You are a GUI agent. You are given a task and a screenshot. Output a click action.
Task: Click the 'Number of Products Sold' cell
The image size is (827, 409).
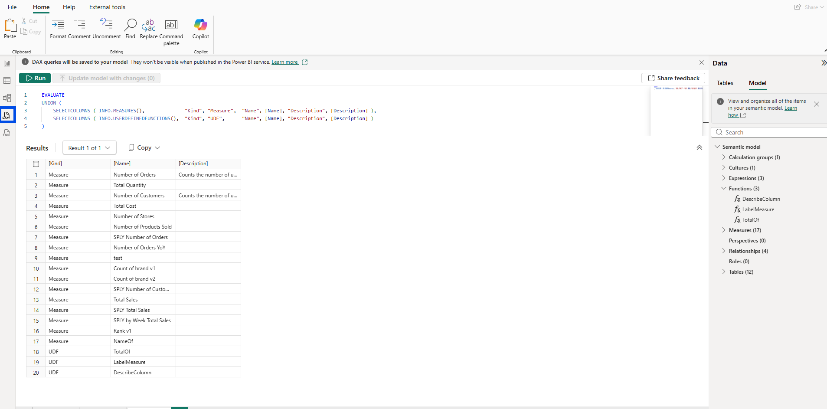(x=143, y=227)
